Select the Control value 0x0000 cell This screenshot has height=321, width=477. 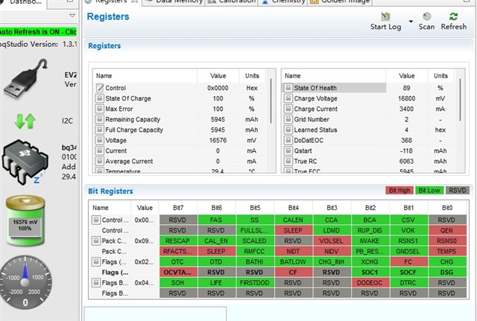click(x=218, y=88)
